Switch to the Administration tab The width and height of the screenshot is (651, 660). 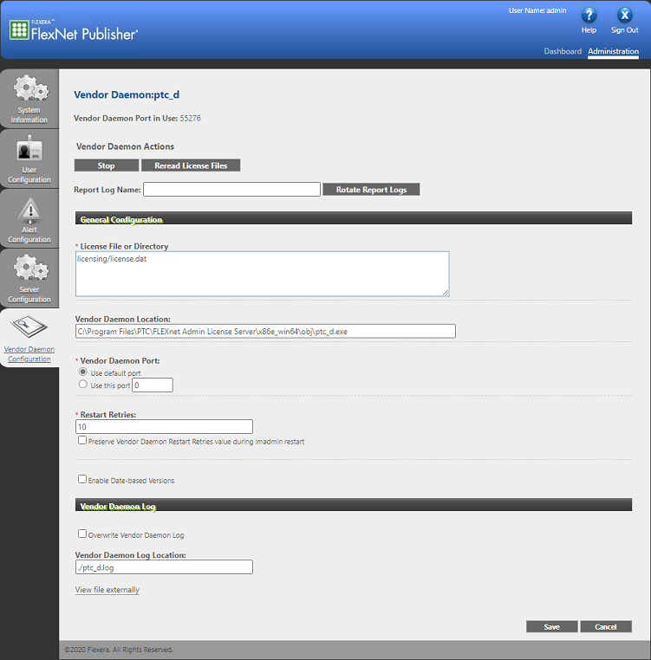pyautogui.click(x=613, y=51)
